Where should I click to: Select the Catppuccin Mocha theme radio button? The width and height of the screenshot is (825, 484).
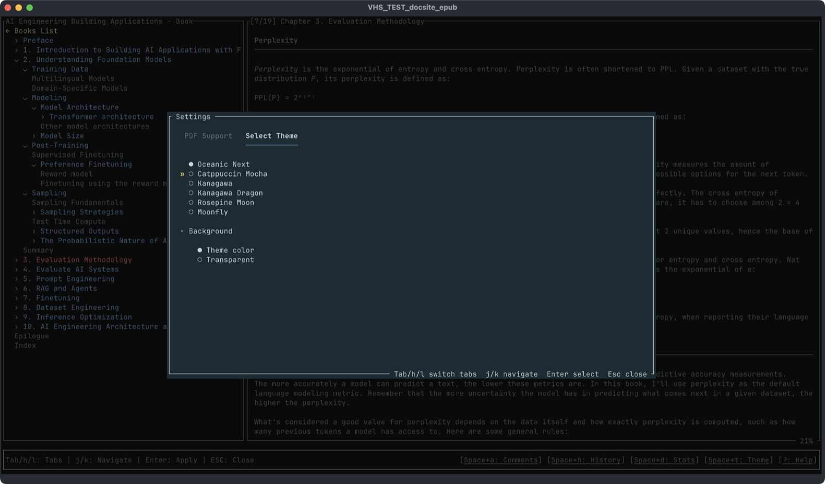pos(191,174)
